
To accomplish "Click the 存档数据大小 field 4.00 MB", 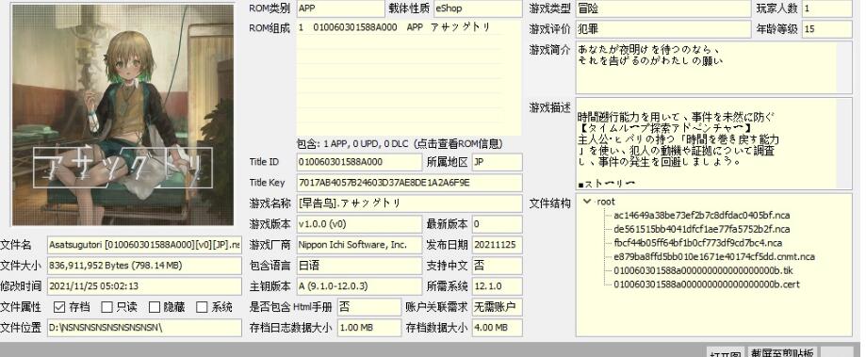I will click(497, 327).
